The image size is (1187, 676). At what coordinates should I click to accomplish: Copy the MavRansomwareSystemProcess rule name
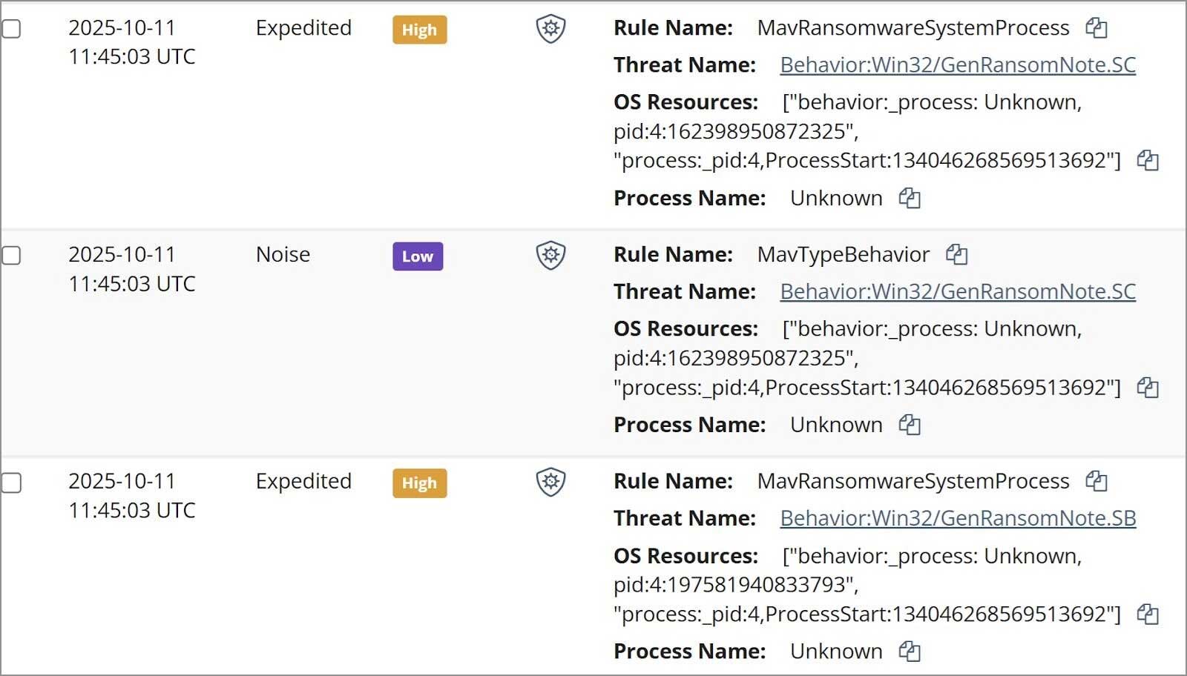tap(1096, 27)
